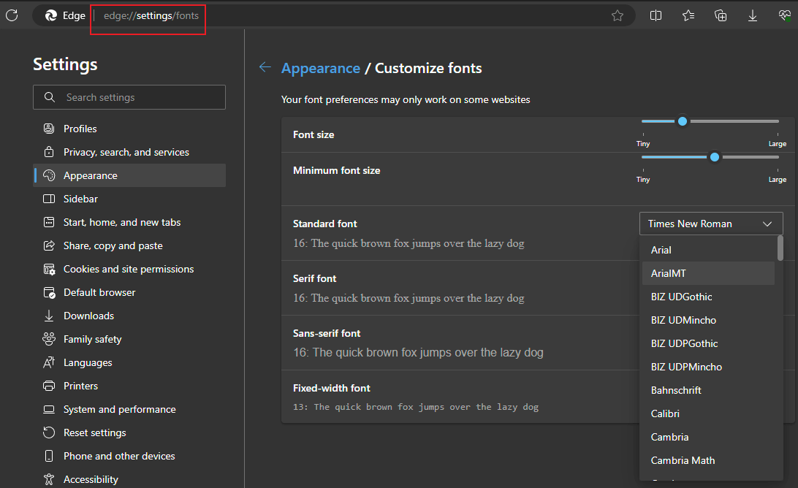Click the search magnifier icon in settings
Viewport: 798px width, 488px height.
coord(50,97)
